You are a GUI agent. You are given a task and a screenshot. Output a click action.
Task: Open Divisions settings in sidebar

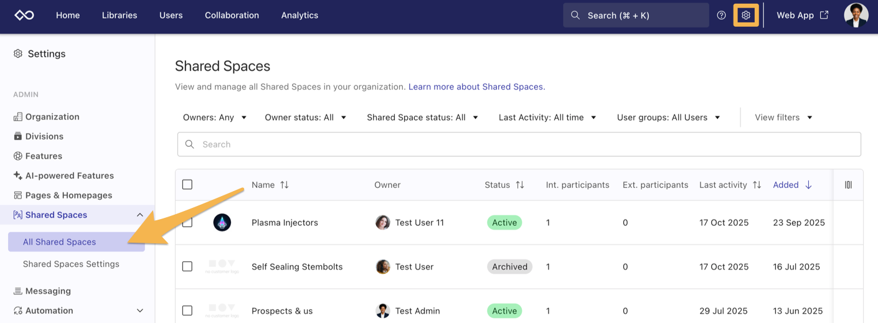[x=44, y=136]
